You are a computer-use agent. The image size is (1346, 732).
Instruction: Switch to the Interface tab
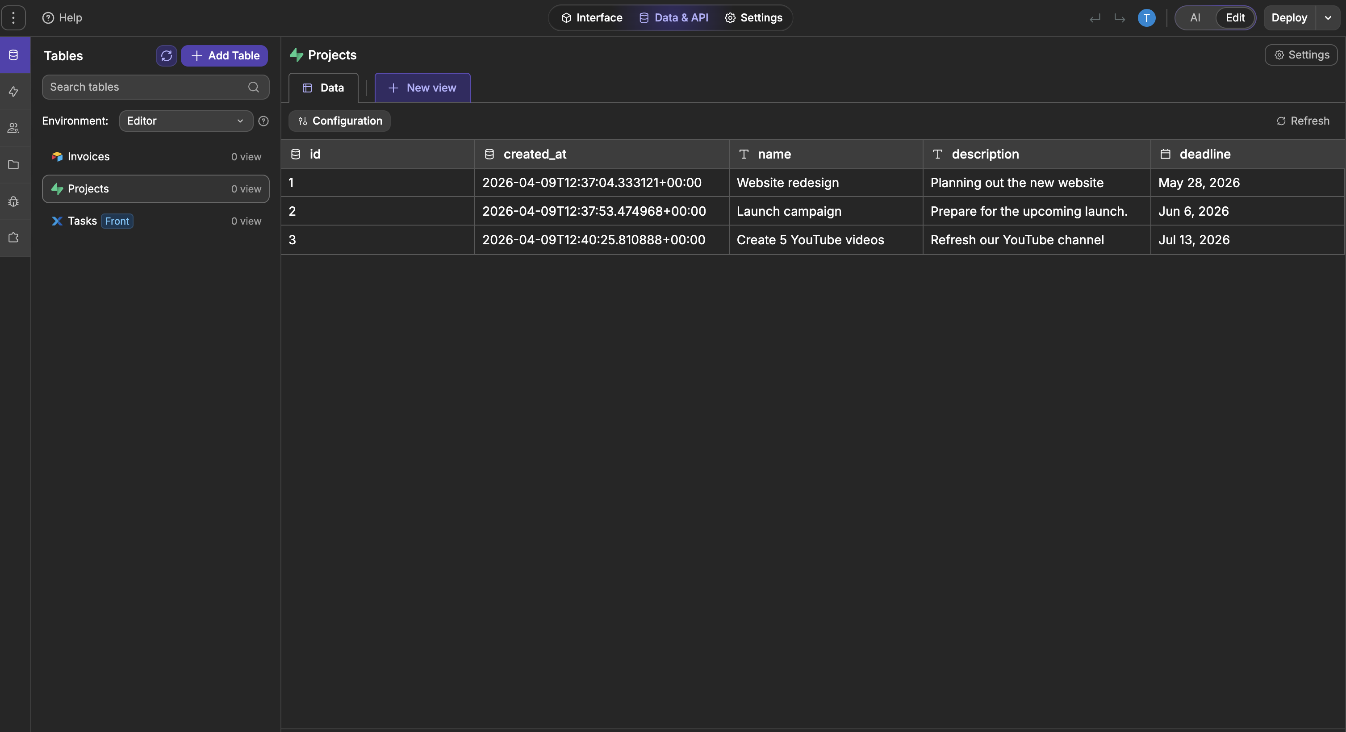pos(591,18)
